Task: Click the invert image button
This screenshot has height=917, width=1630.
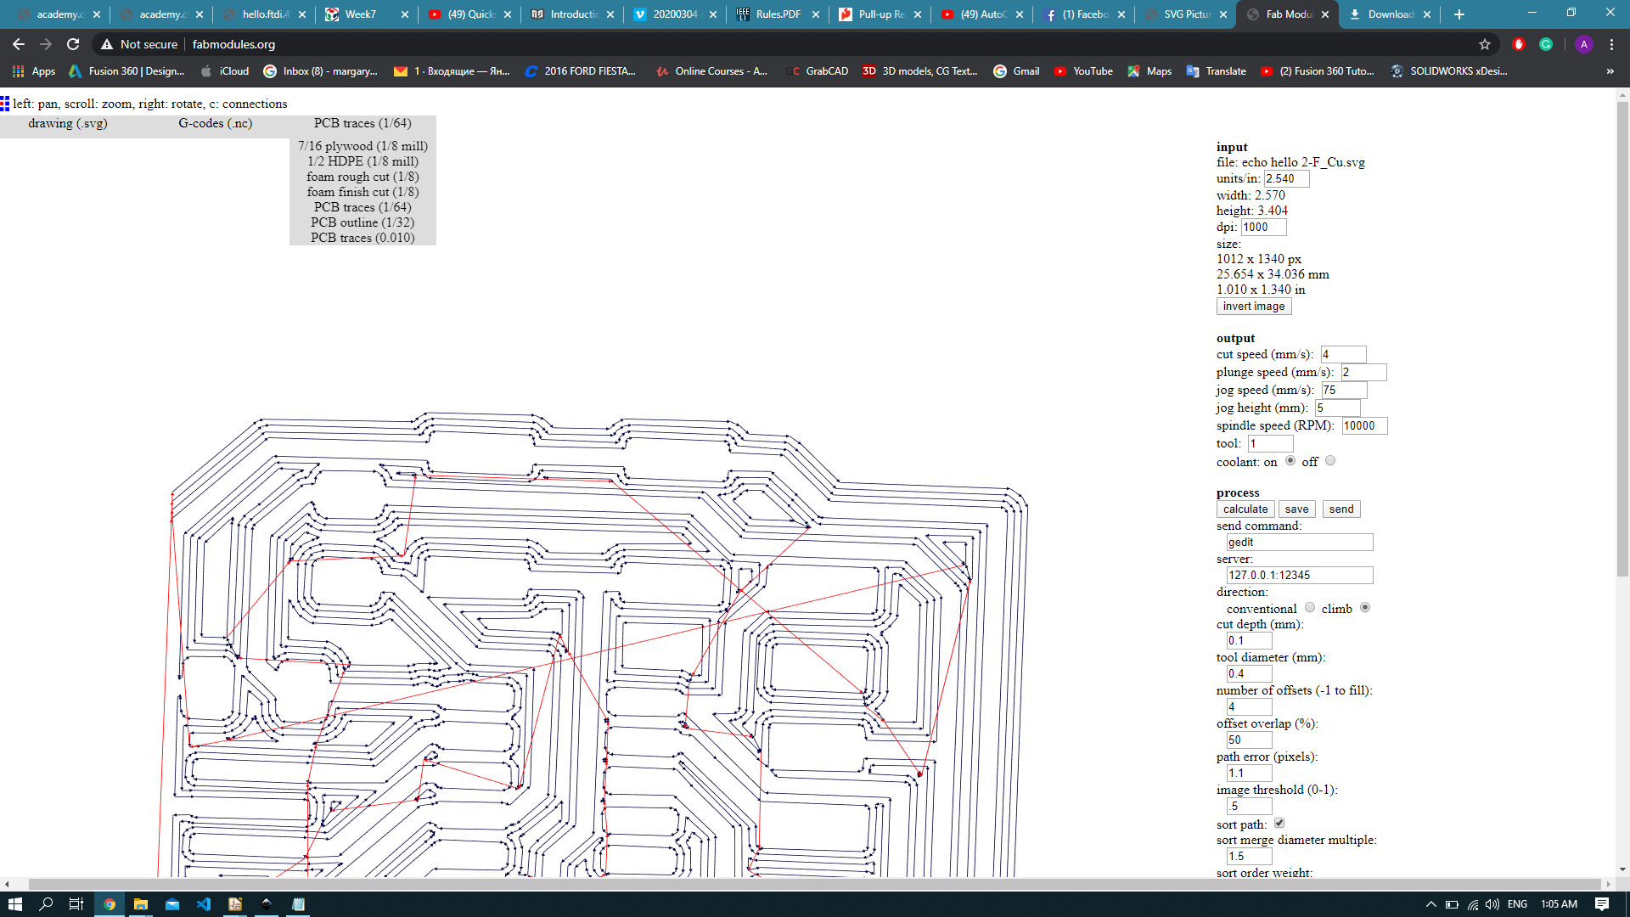Action: point(1254,307)
